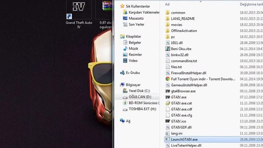Screen dimensions: 263x148
Task: Click the Kitaplıklar libraries icon
Action: pyautogui.click(x=122, y=37)
